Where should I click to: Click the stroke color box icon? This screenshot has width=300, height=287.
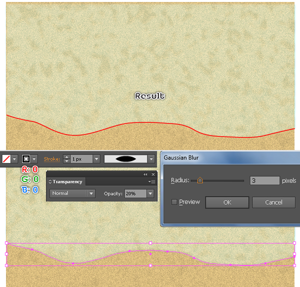pos(26,159)
